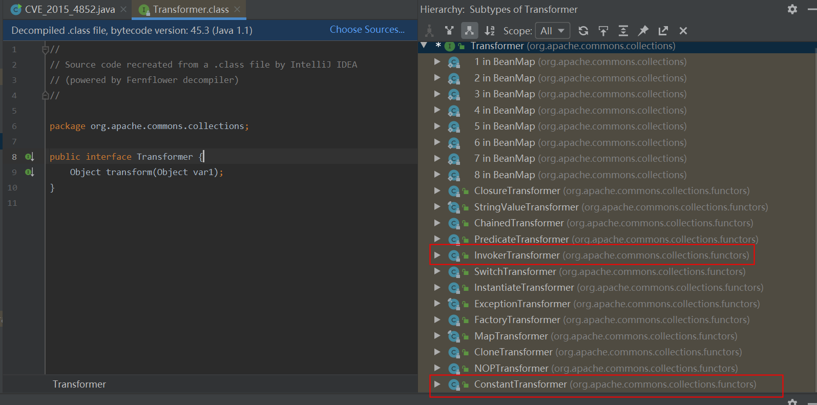Select FactoryTransformer in hierarchy
The image size is (817, 405).
click(612, 320)
